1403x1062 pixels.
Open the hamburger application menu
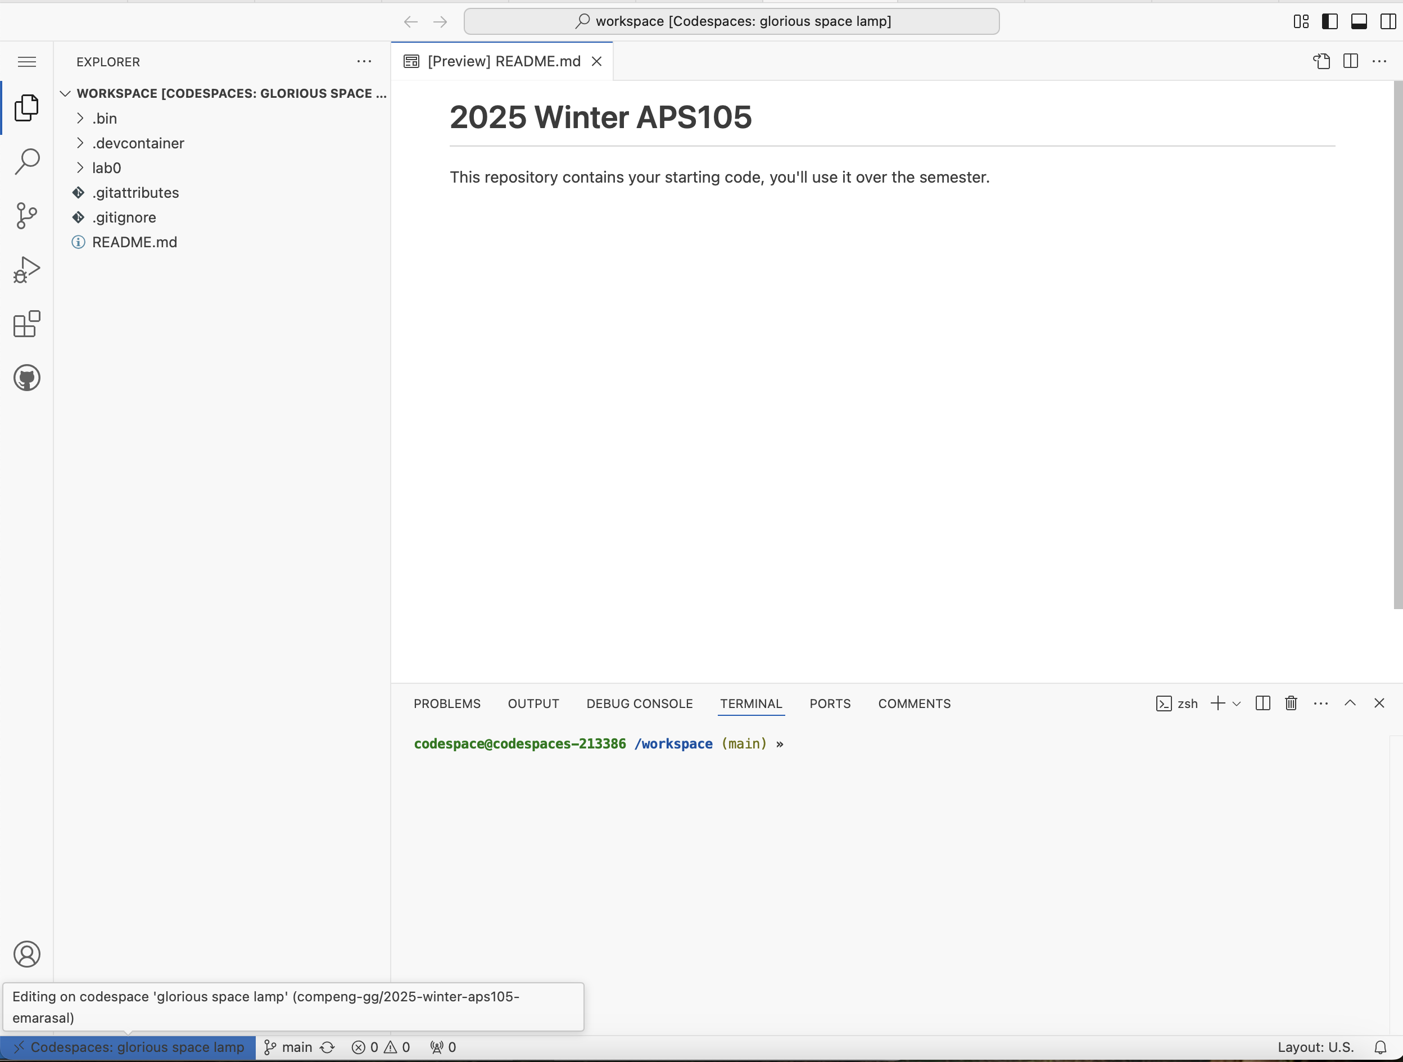click(26, 61)
